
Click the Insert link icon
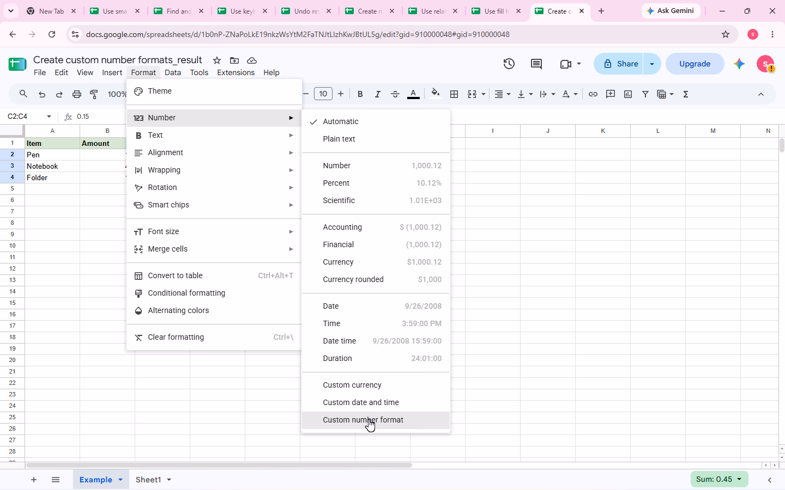click(x=593, y=94)
